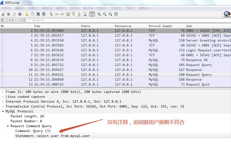231x155 pixels.
Task: Open the 电话(Y) menu
Action: coord(102,8)
